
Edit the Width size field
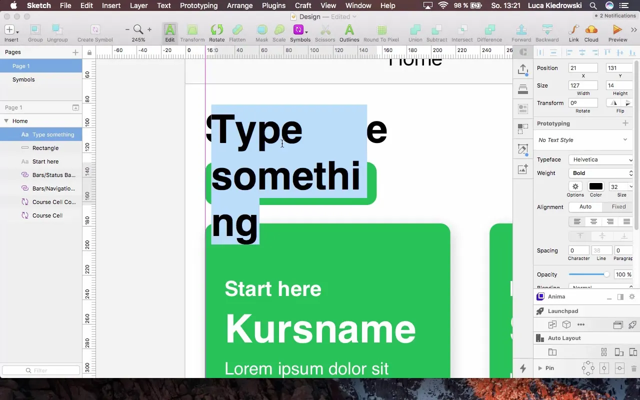click(x=583, y=85)
